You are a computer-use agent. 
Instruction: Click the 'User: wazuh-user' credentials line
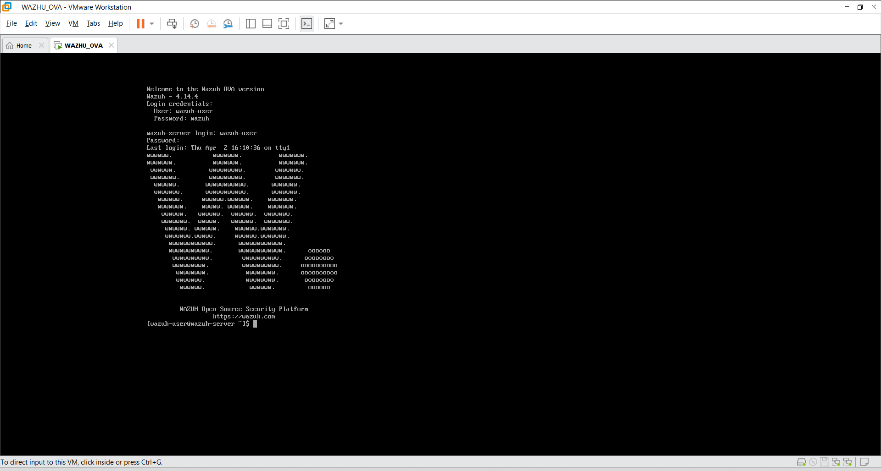183,111
